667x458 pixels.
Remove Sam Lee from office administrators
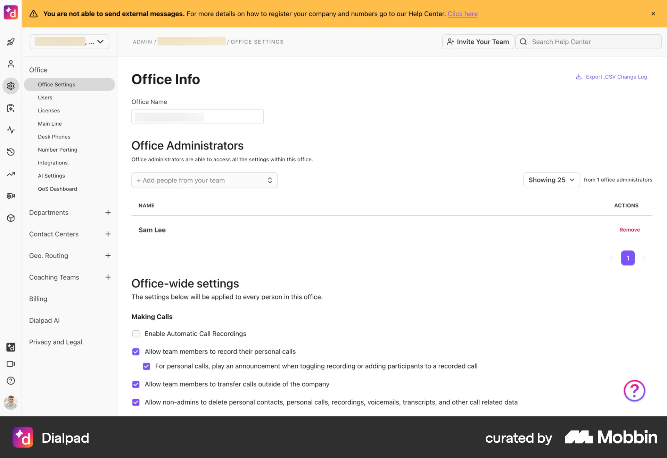click(x=629, y=229)
